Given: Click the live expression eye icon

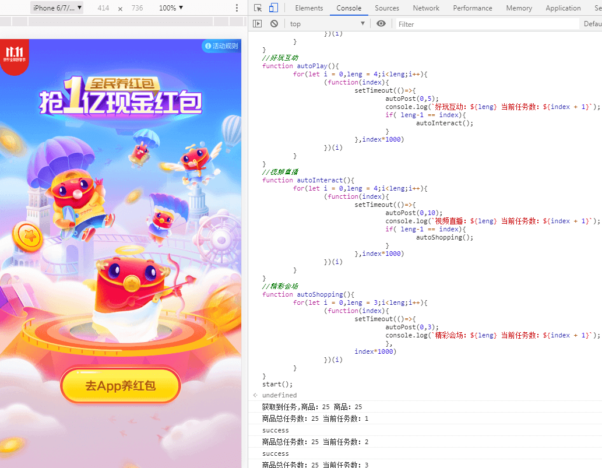Looking at the screenshot, I should coord(381,24).
